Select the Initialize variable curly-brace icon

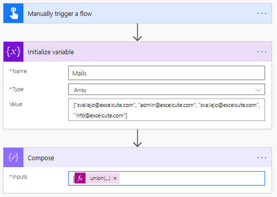[13, 52]
